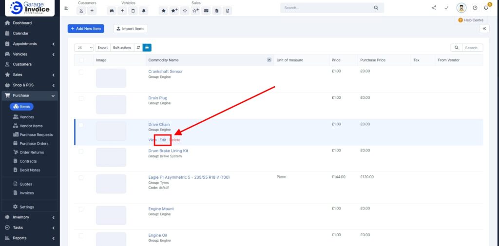Open the share icon in the header
This screenshot has width=499, height=246.
434,8
